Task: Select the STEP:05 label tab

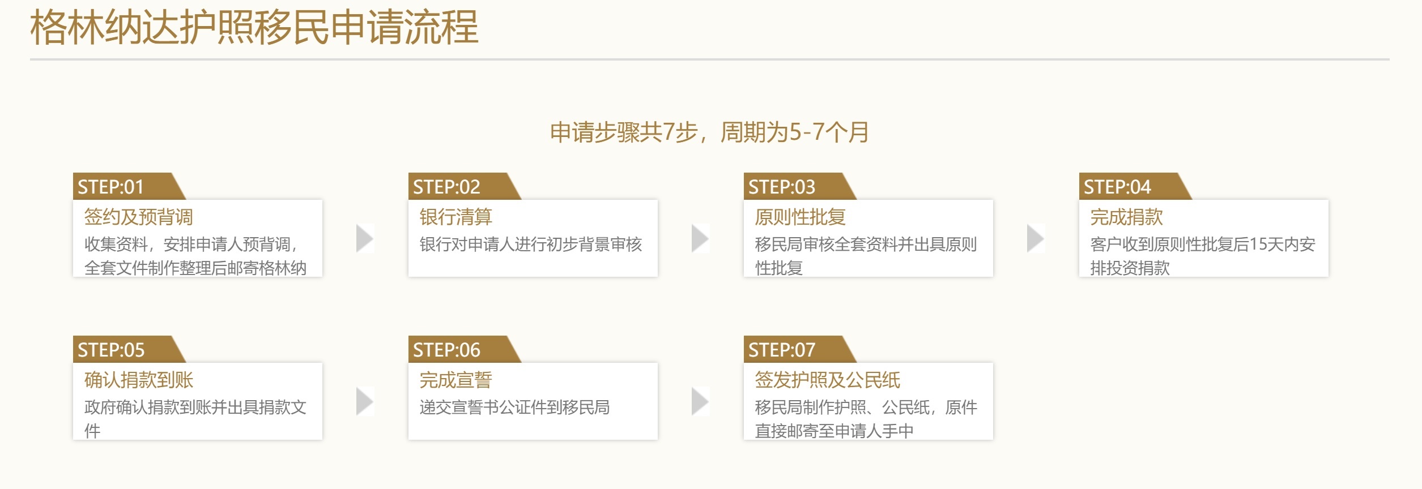Action: [x=129, y=349]
